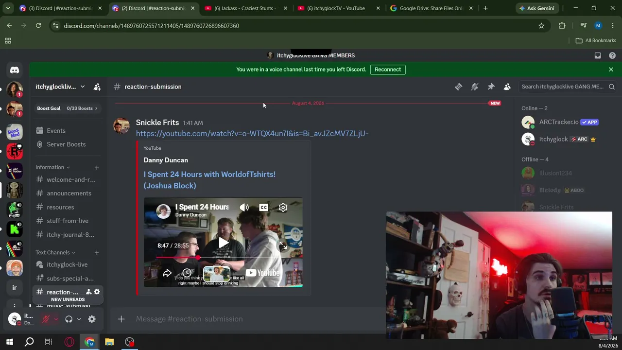622x350 pixels.
Task: Switch to Jackass - Craziest Stunts browser tab
Action: 246,8
